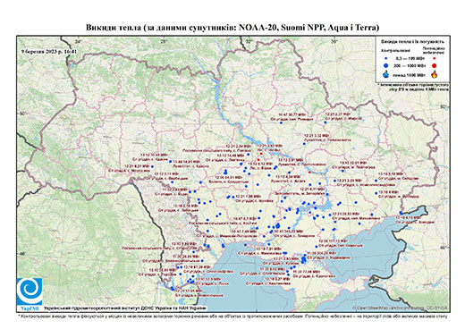The height and width of the screenshot is (329, 465).
Task: Click the footnote text below the map
Action: [x=232, y=316]
